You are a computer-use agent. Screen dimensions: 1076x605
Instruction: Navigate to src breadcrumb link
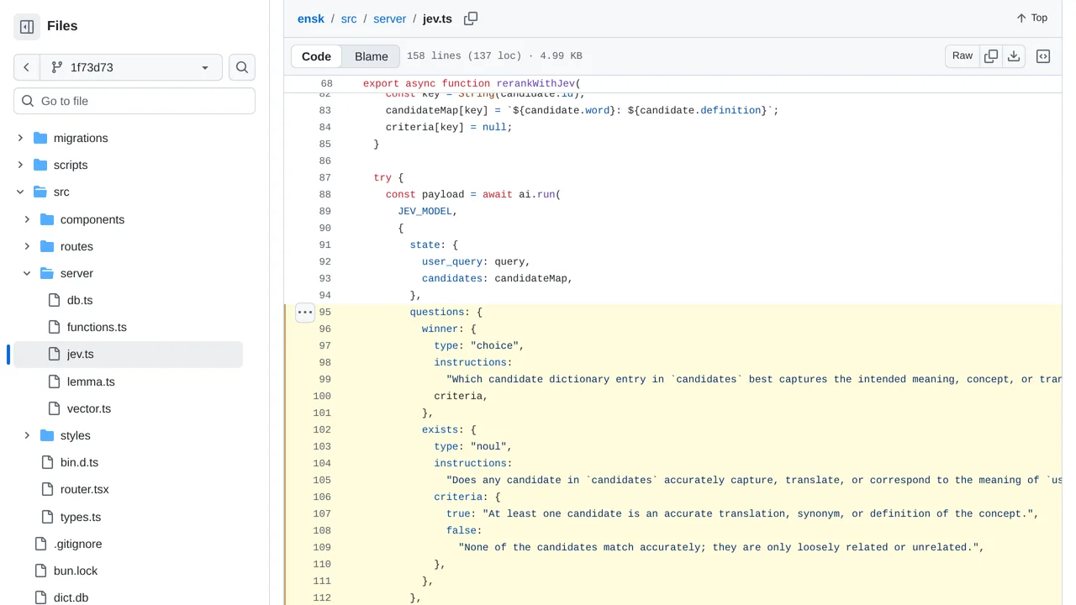point(349,18)
